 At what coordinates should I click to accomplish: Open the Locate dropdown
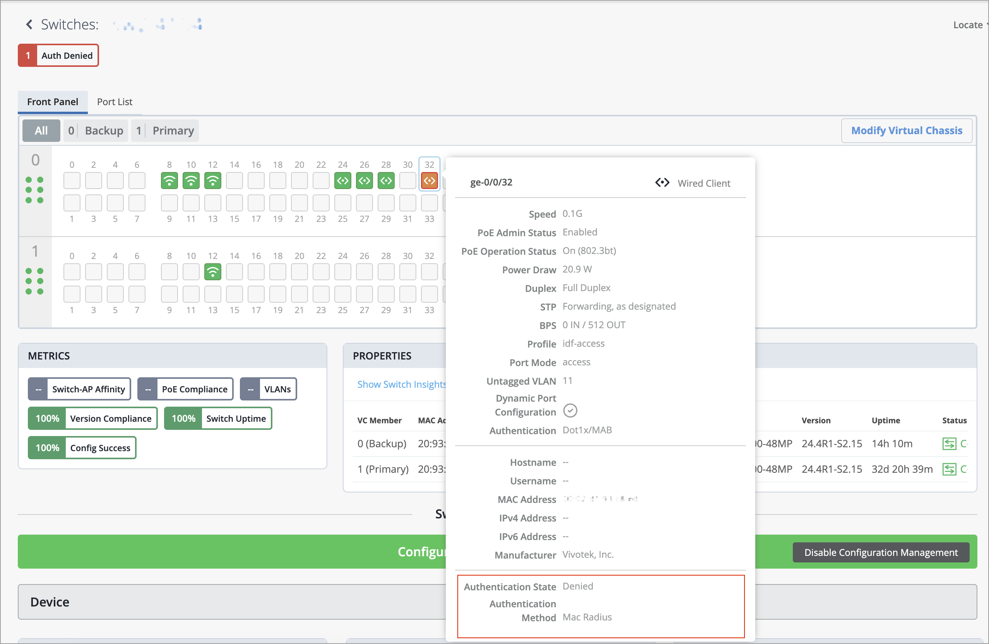pos(968,25)
